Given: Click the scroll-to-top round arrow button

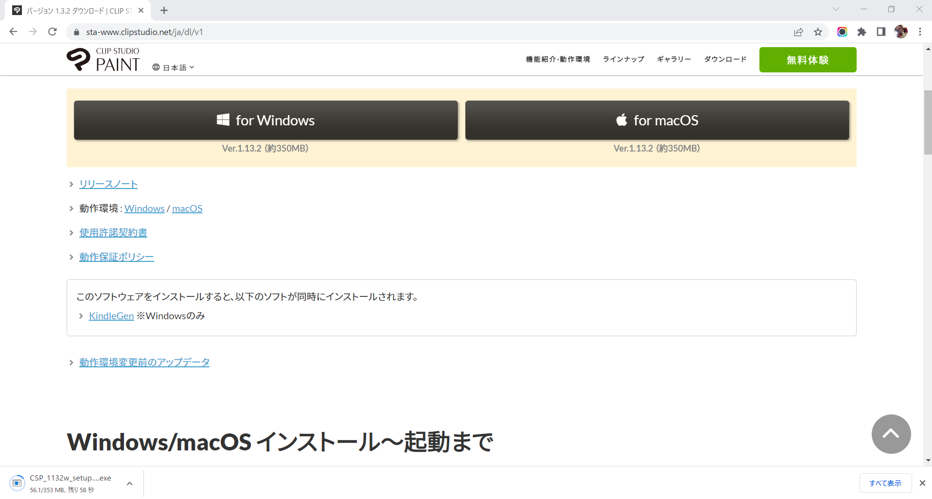Looking at the screenshot, I should 891,434.
